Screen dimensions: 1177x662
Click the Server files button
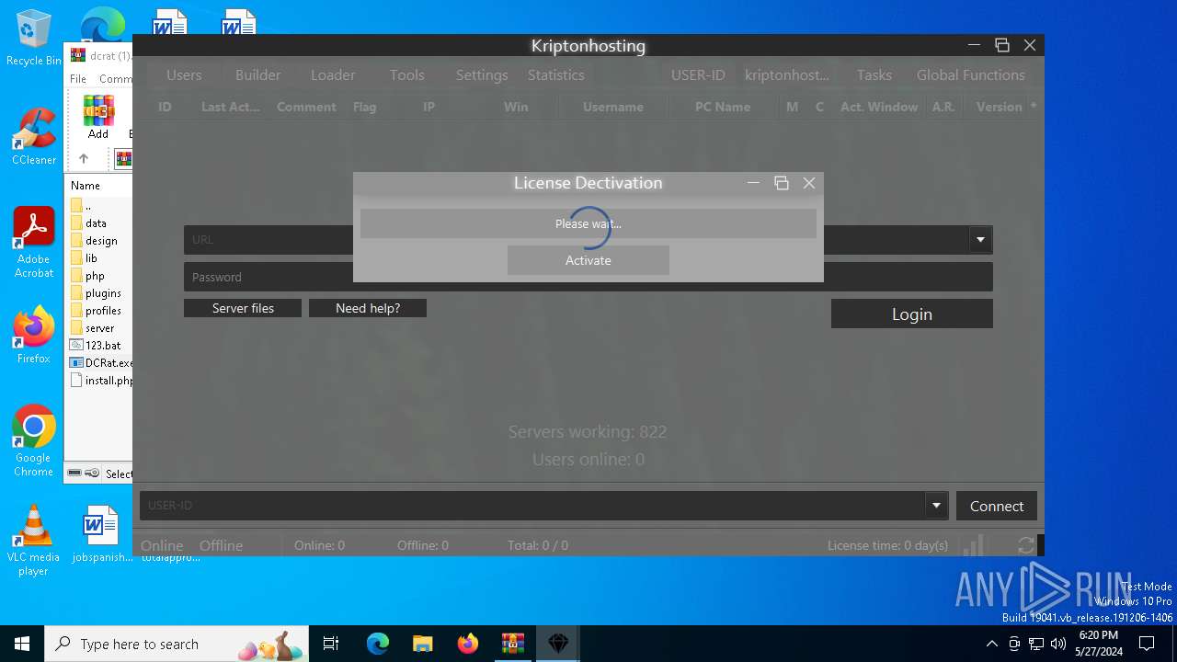pyautogui.click(x=243, y=308)
